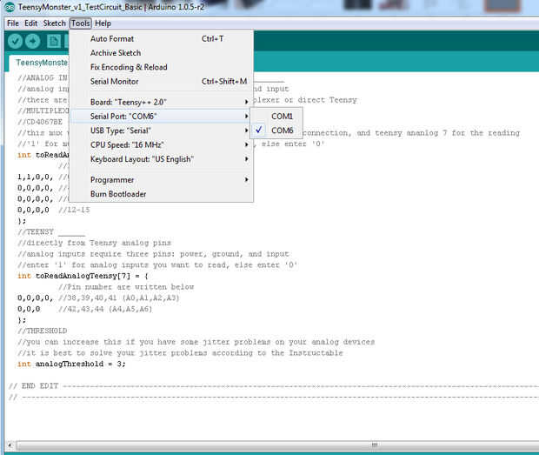This screenshot has height=455, width=539.
Task: Switch to the TeensyMonster sketch tab
Action: pyautogui.click(x=39, y=63)
